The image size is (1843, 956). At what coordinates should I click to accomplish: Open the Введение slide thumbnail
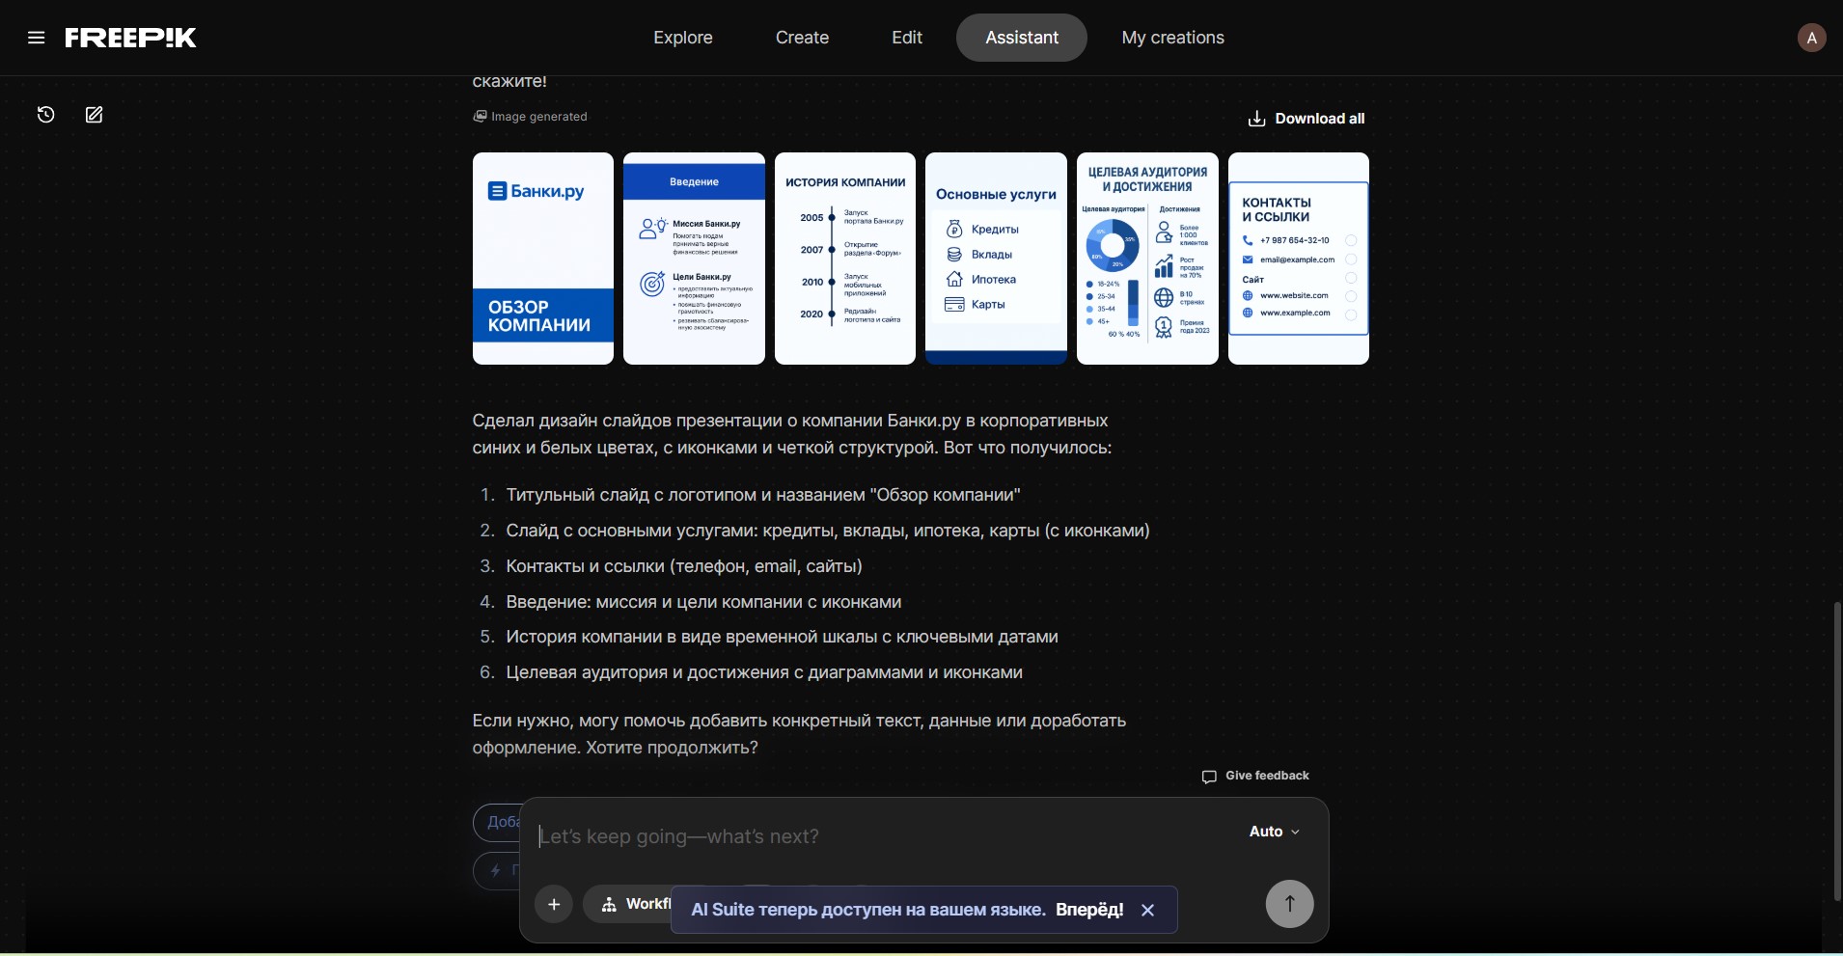click(694, 259)
